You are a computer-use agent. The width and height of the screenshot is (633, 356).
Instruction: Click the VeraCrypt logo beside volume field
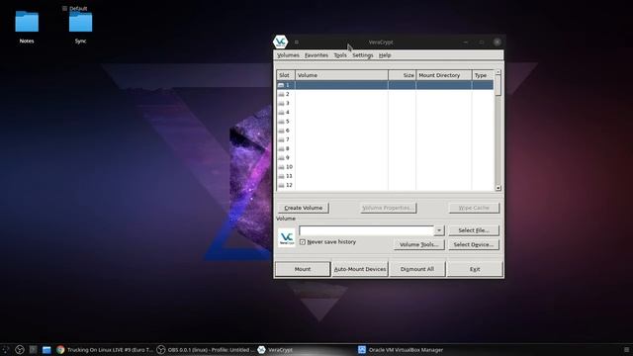[x=287, y=237]
